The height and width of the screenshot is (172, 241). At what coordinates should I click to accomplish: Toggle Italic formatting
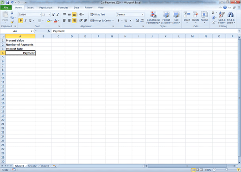[x=25, y=20]
